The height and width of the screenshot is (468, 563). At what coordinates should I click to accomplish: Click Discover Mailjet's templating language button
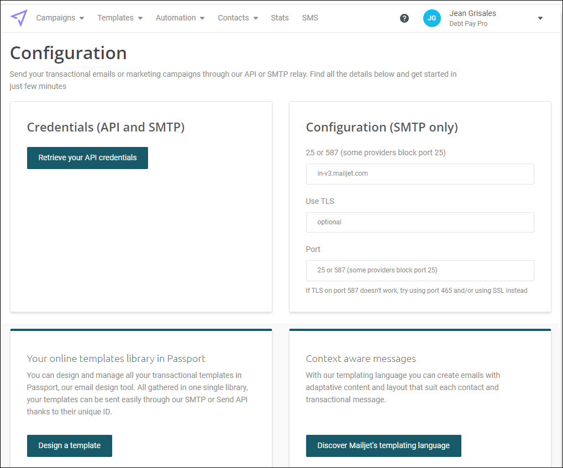tap(383, 446)
